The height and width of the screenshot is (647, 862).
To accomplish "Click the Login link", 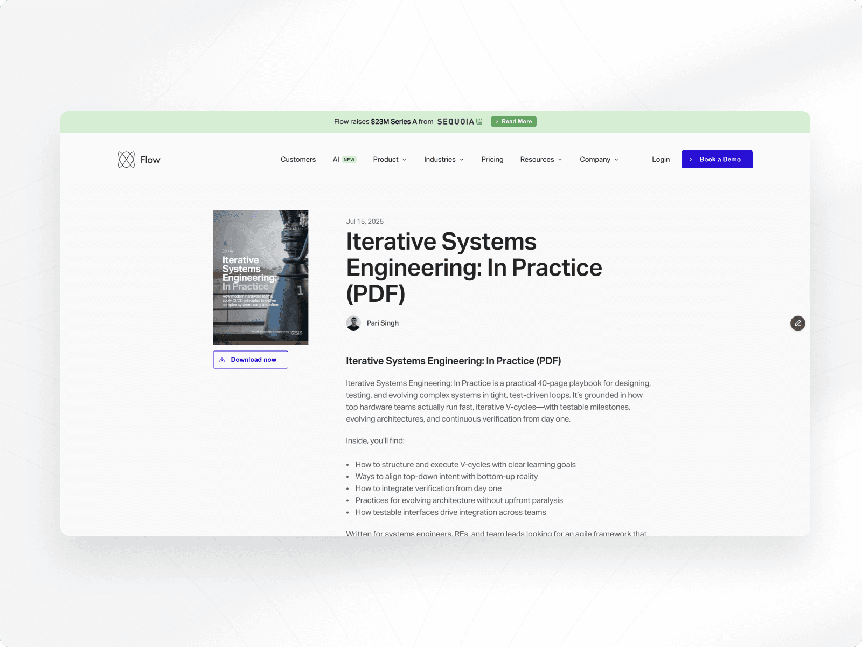I will [661, 159].
